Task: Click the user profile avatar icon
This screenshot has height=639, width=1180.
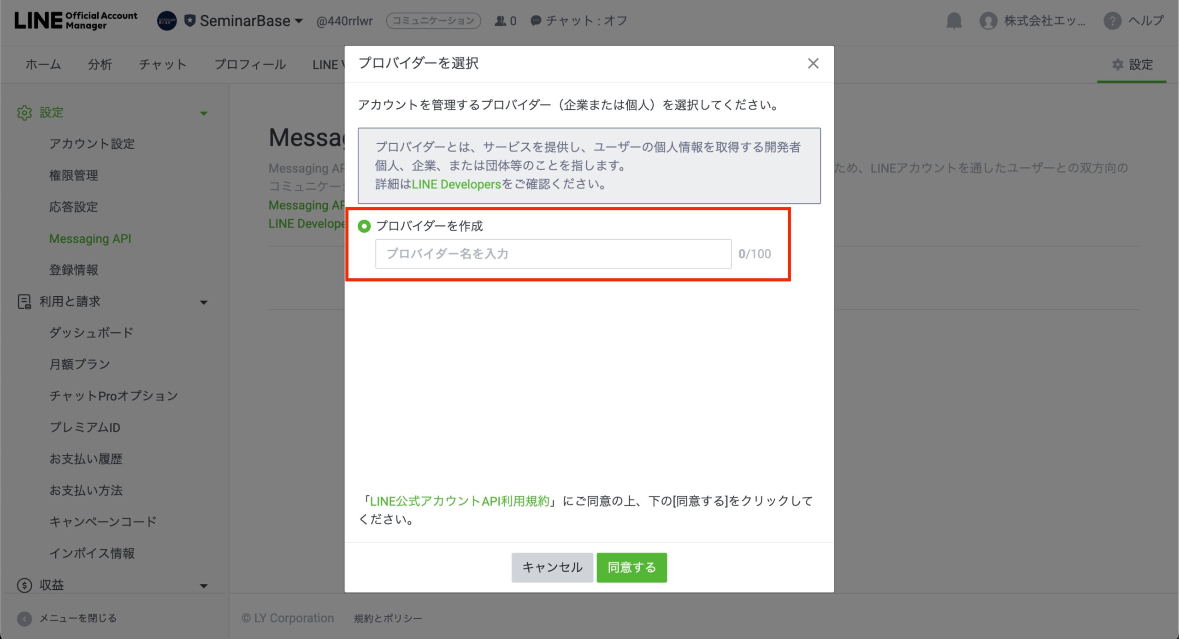Action: click(x=988, y=21)
